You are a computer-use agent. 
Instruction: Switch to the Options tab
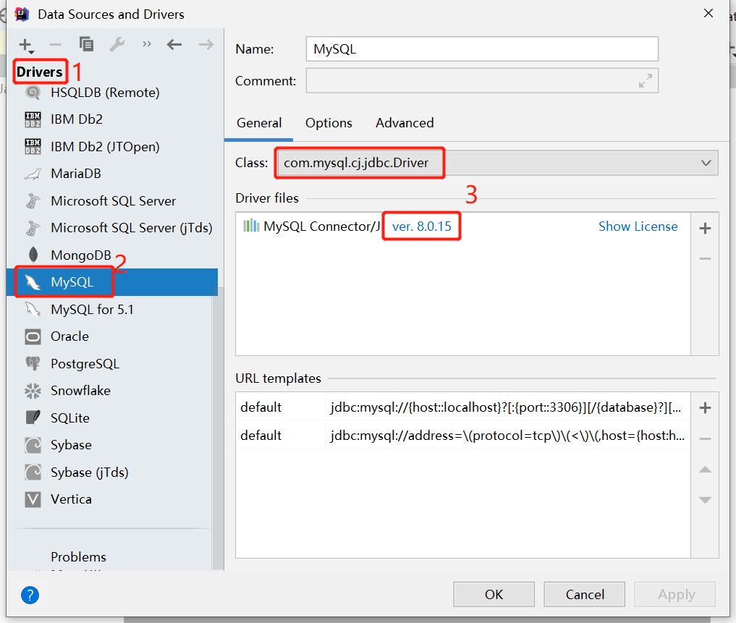(329, 123)
